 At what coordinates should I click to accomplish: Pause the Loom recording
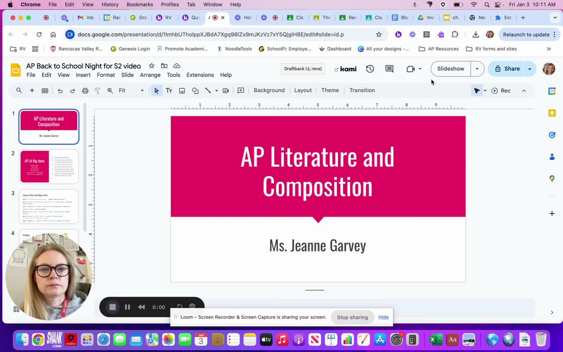click(x=127, y=307)
